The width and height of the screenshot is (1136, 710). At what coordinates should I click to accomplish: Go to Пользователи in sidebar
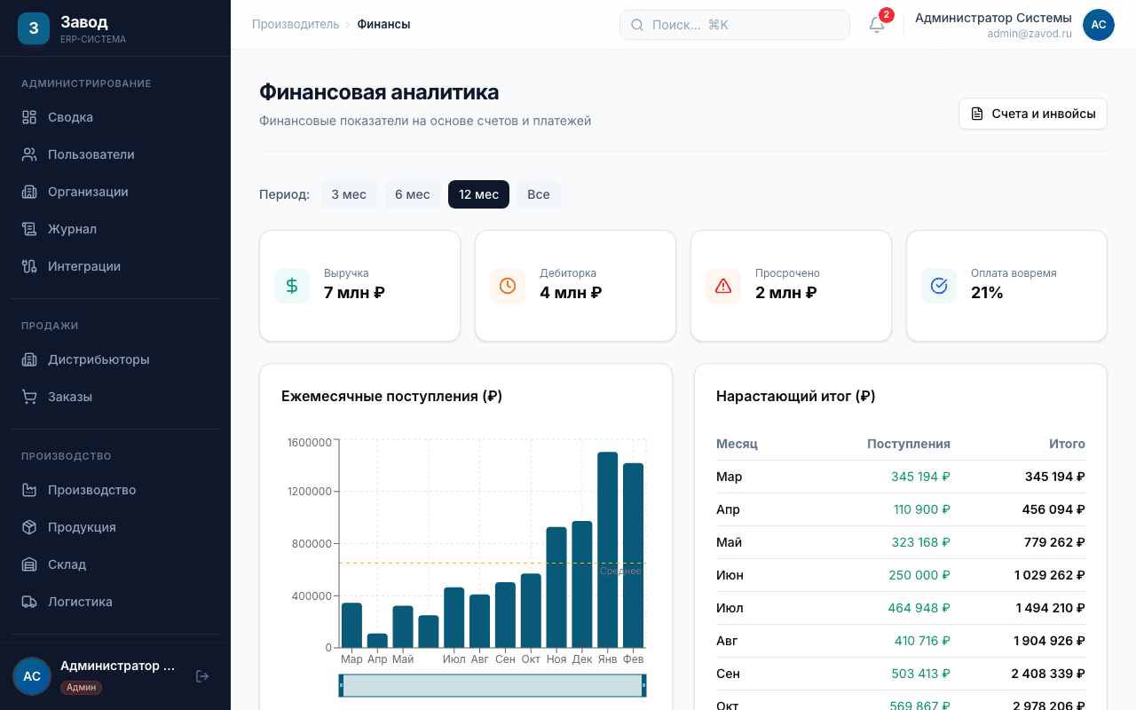(x=91, y=154)
